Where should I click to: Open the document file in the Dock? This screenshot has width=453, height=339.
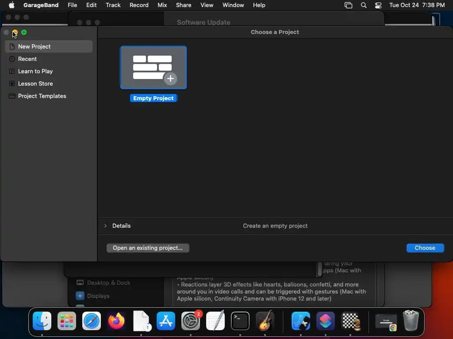[141, 320]
